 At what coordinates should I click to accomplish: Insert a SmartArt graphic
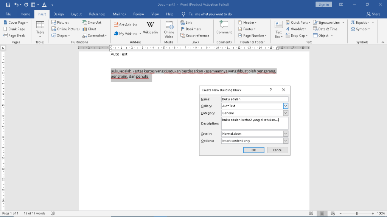(x=92, y=23)
